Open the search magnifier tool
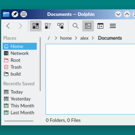 point(76,26)
